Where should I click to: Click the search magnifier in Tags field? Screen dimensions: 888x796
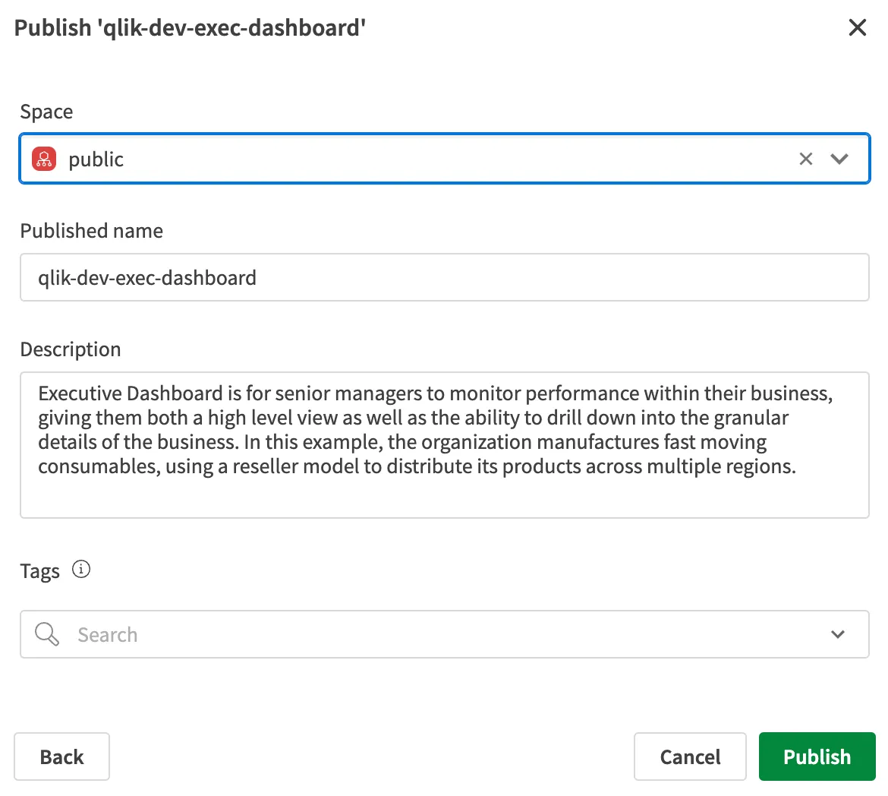[x=46, y=634]
